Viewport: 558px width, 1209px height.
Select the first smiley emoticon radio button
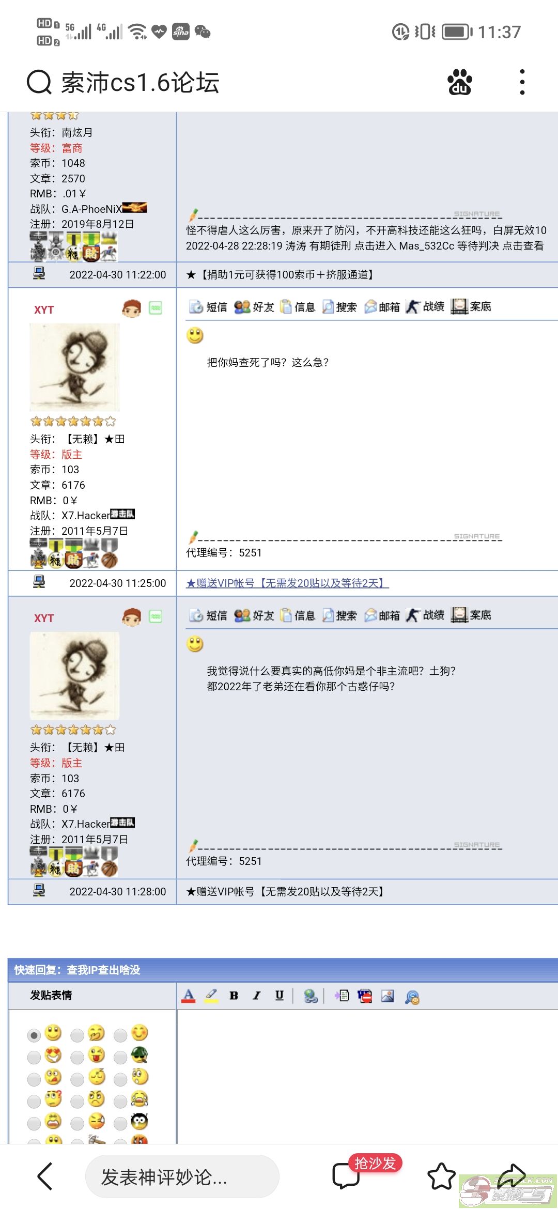click(x=34, y=1035)
